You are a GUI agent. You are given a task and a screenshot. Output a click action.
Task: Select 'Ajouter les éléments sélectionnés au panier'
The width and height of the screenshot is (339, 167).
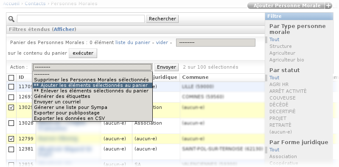tap(92, 85)
